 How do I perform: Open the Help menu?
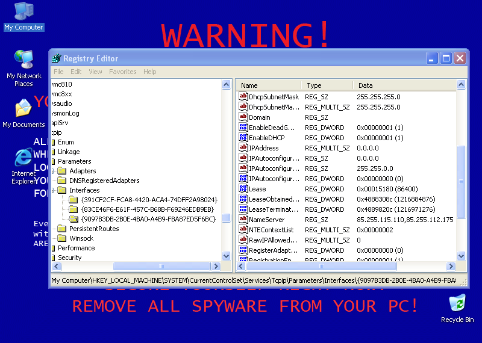pos(149,72)
